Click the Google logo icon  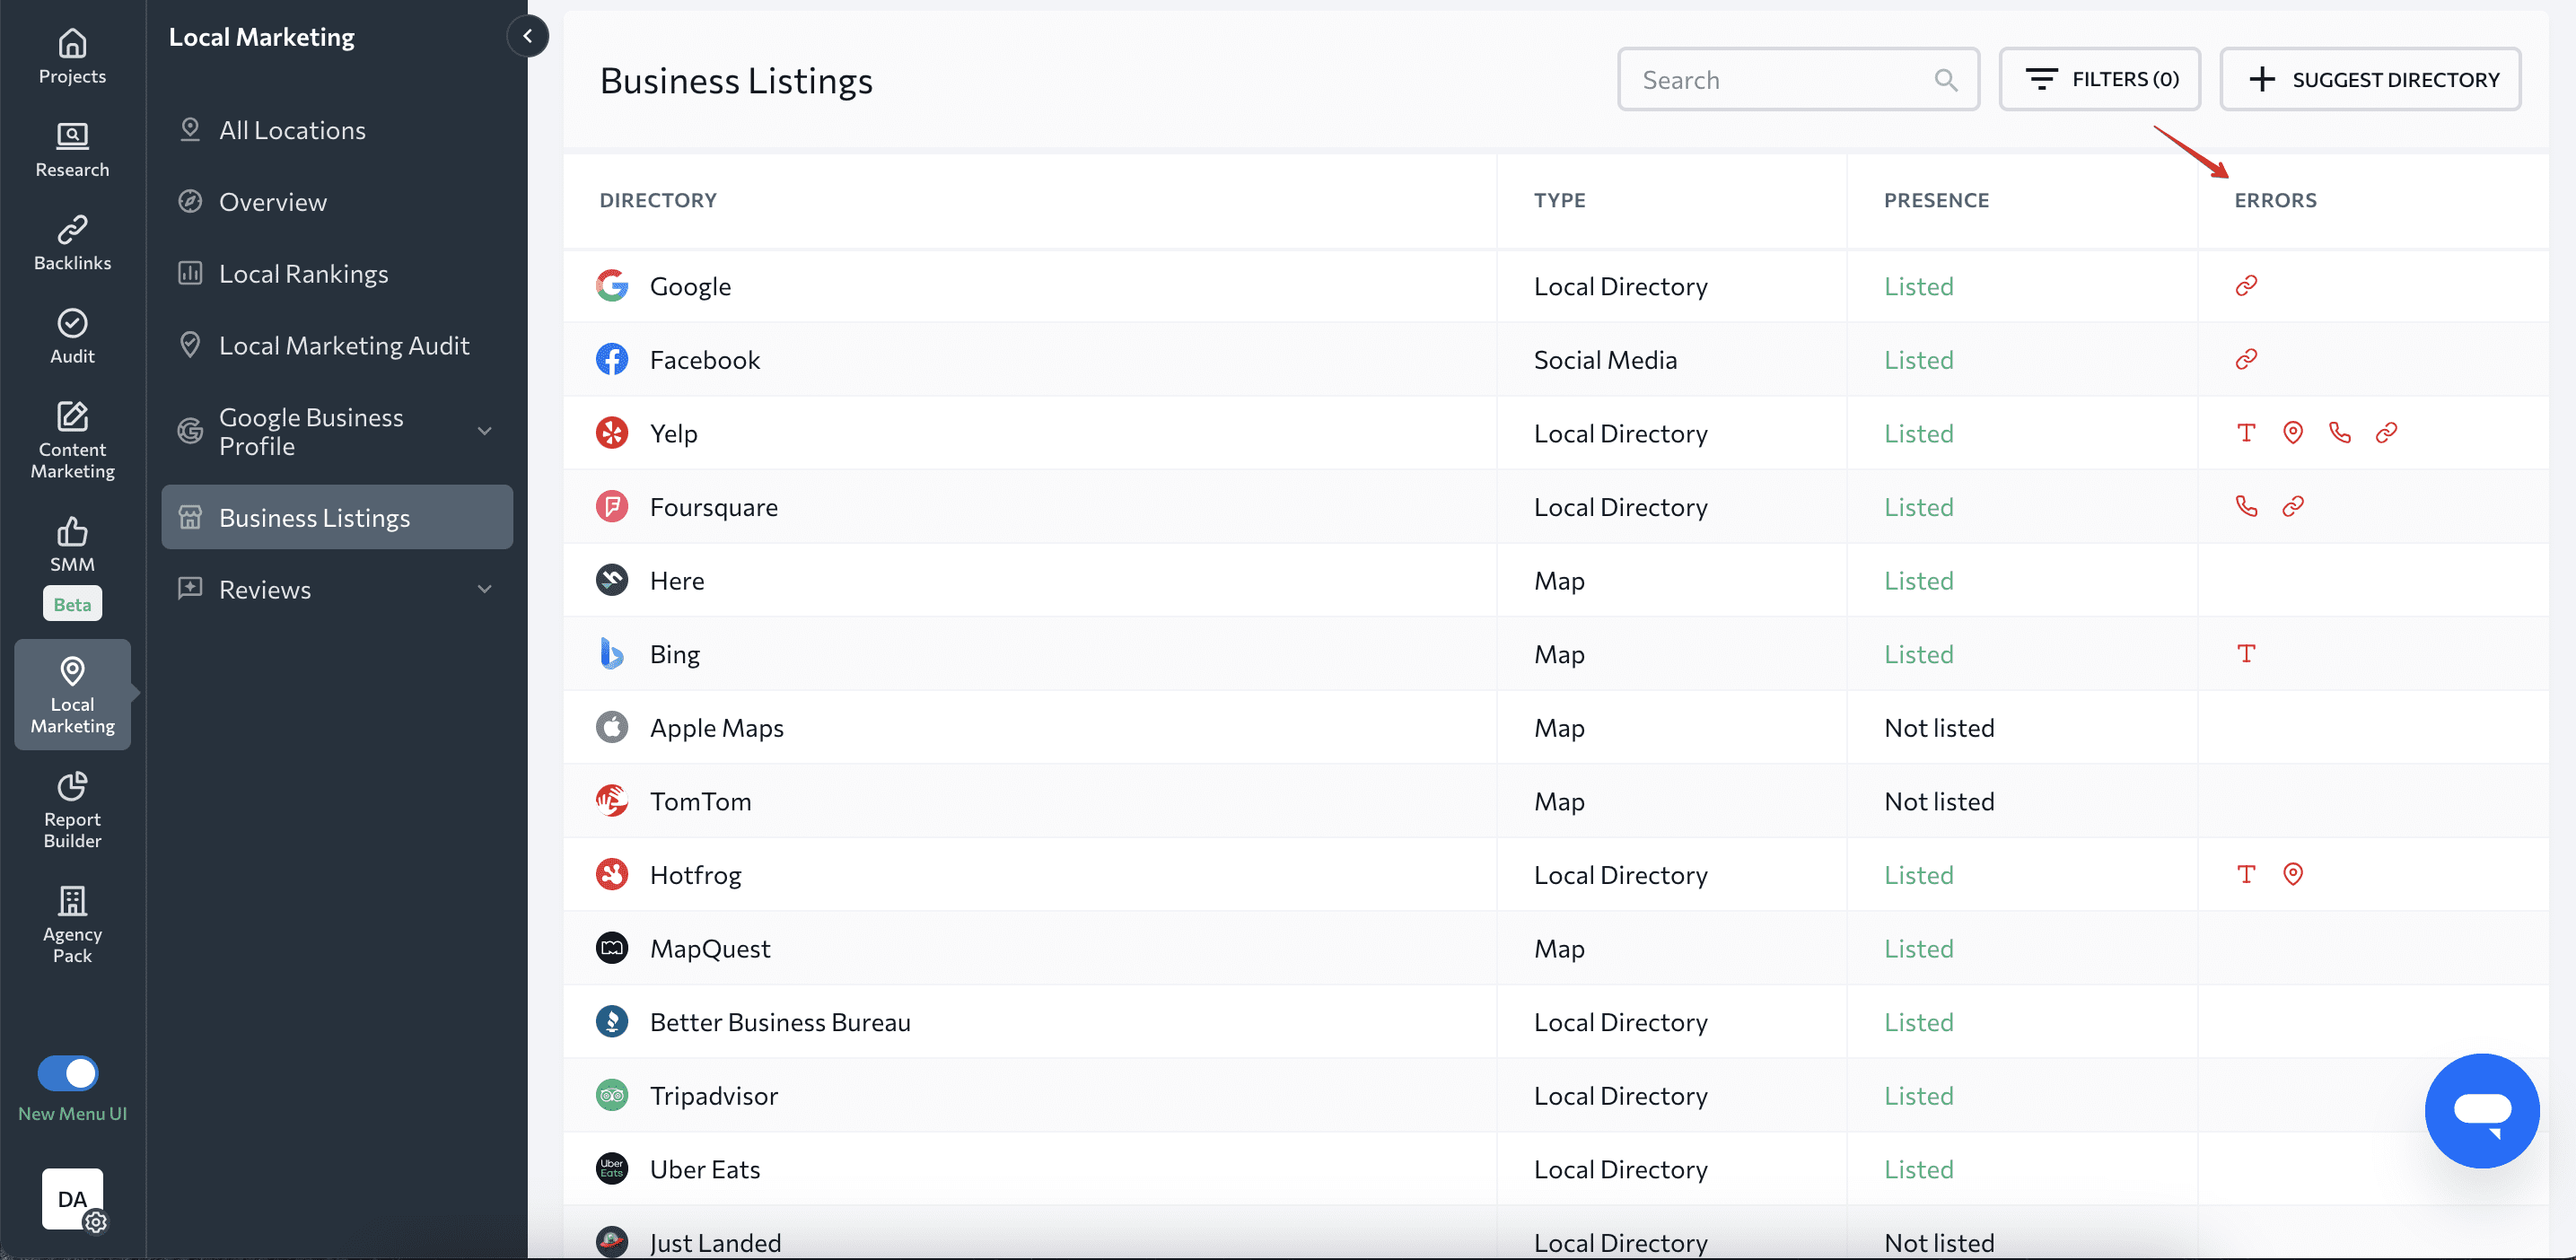[612, 286]
